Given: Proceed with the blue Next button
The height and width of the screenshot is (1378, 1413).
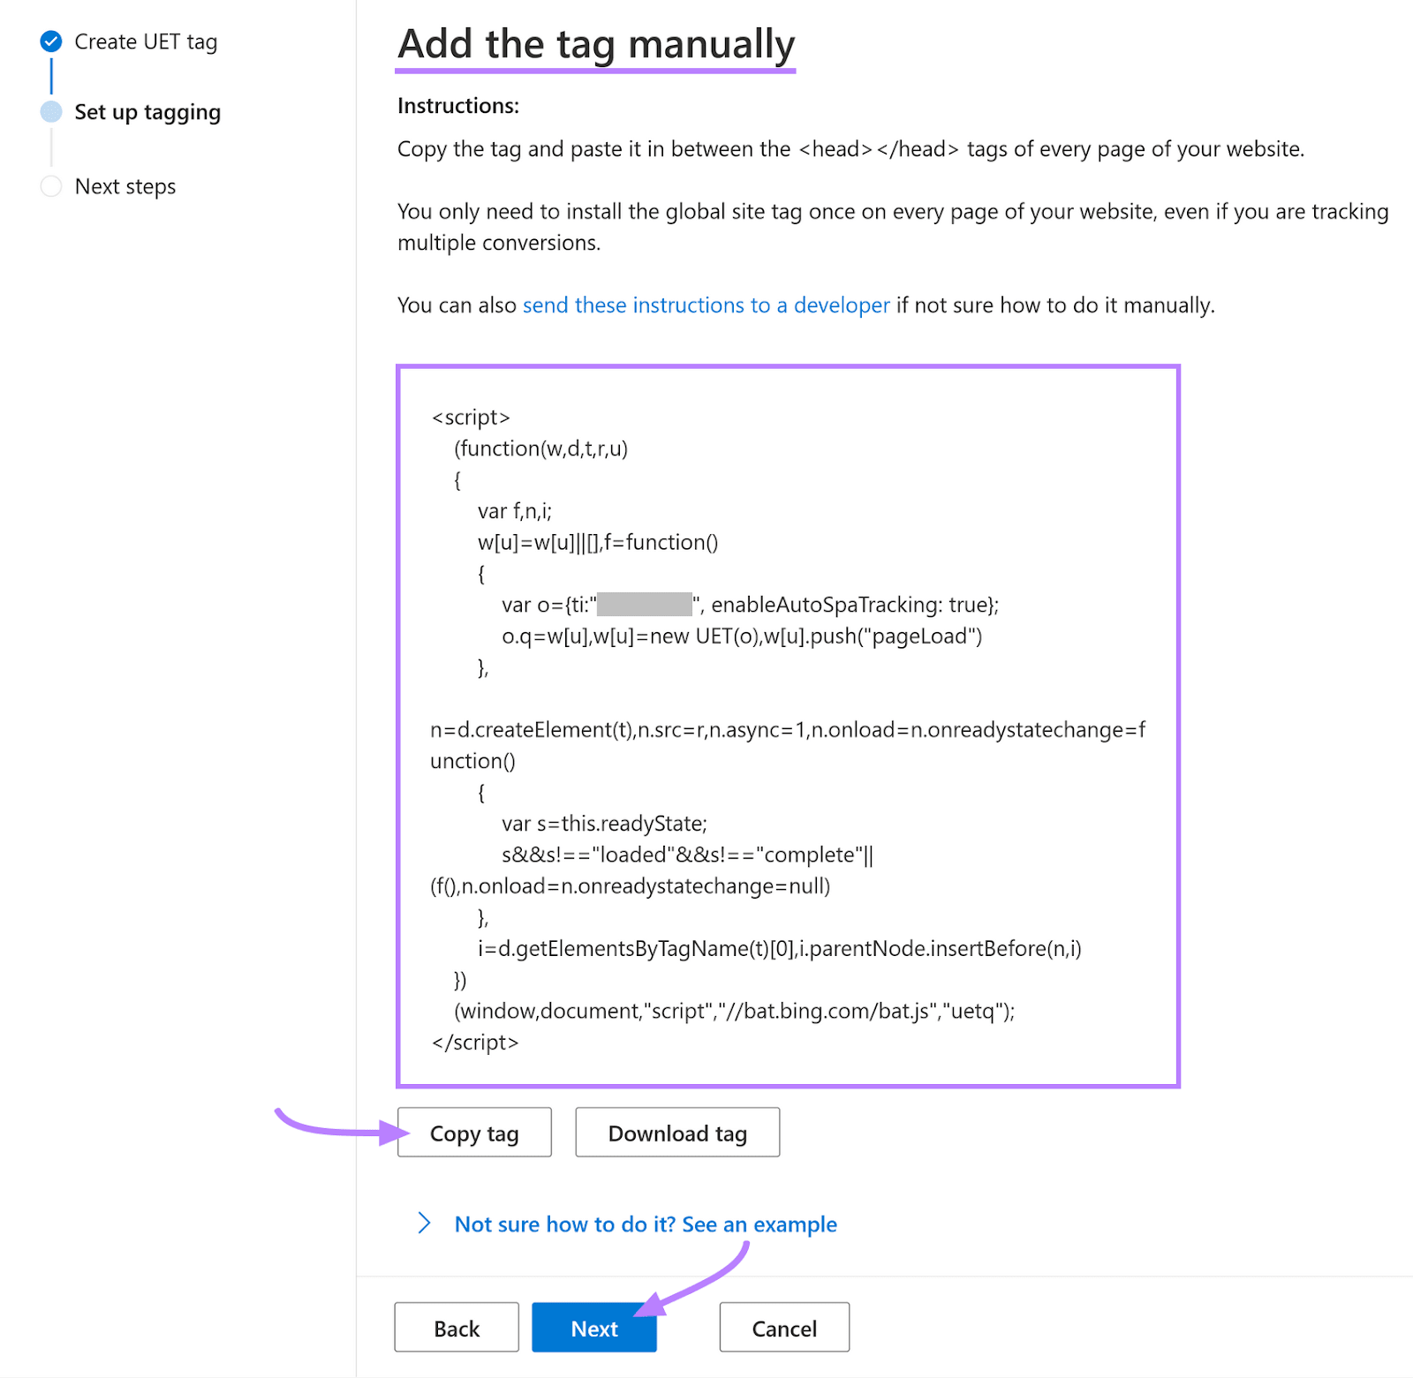Looking at the screenshot, I should pyautogui.click(x=594, y=1328).
